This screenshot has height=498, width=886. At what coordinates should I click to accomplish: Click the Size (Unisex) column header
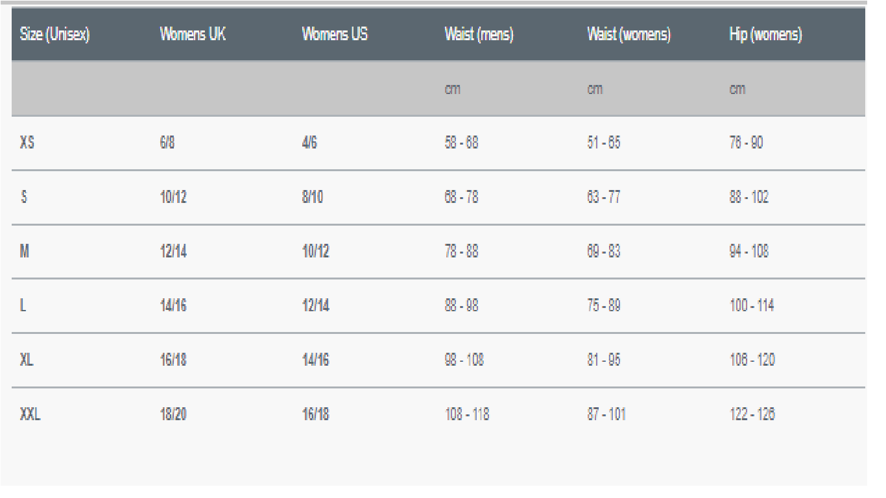tap(54, 36)
